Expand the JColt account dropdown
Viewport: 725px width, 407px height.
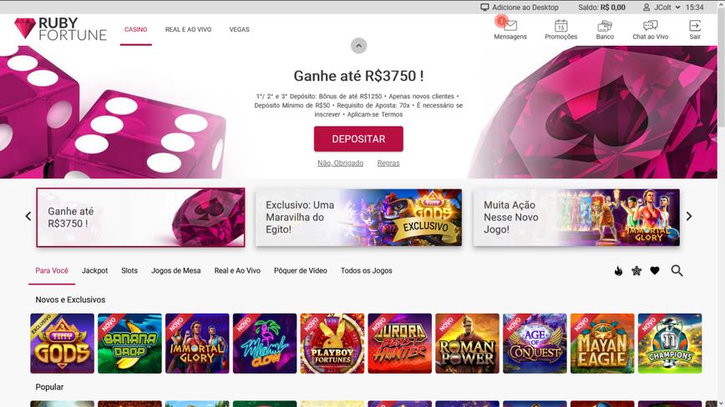point(662,8)
